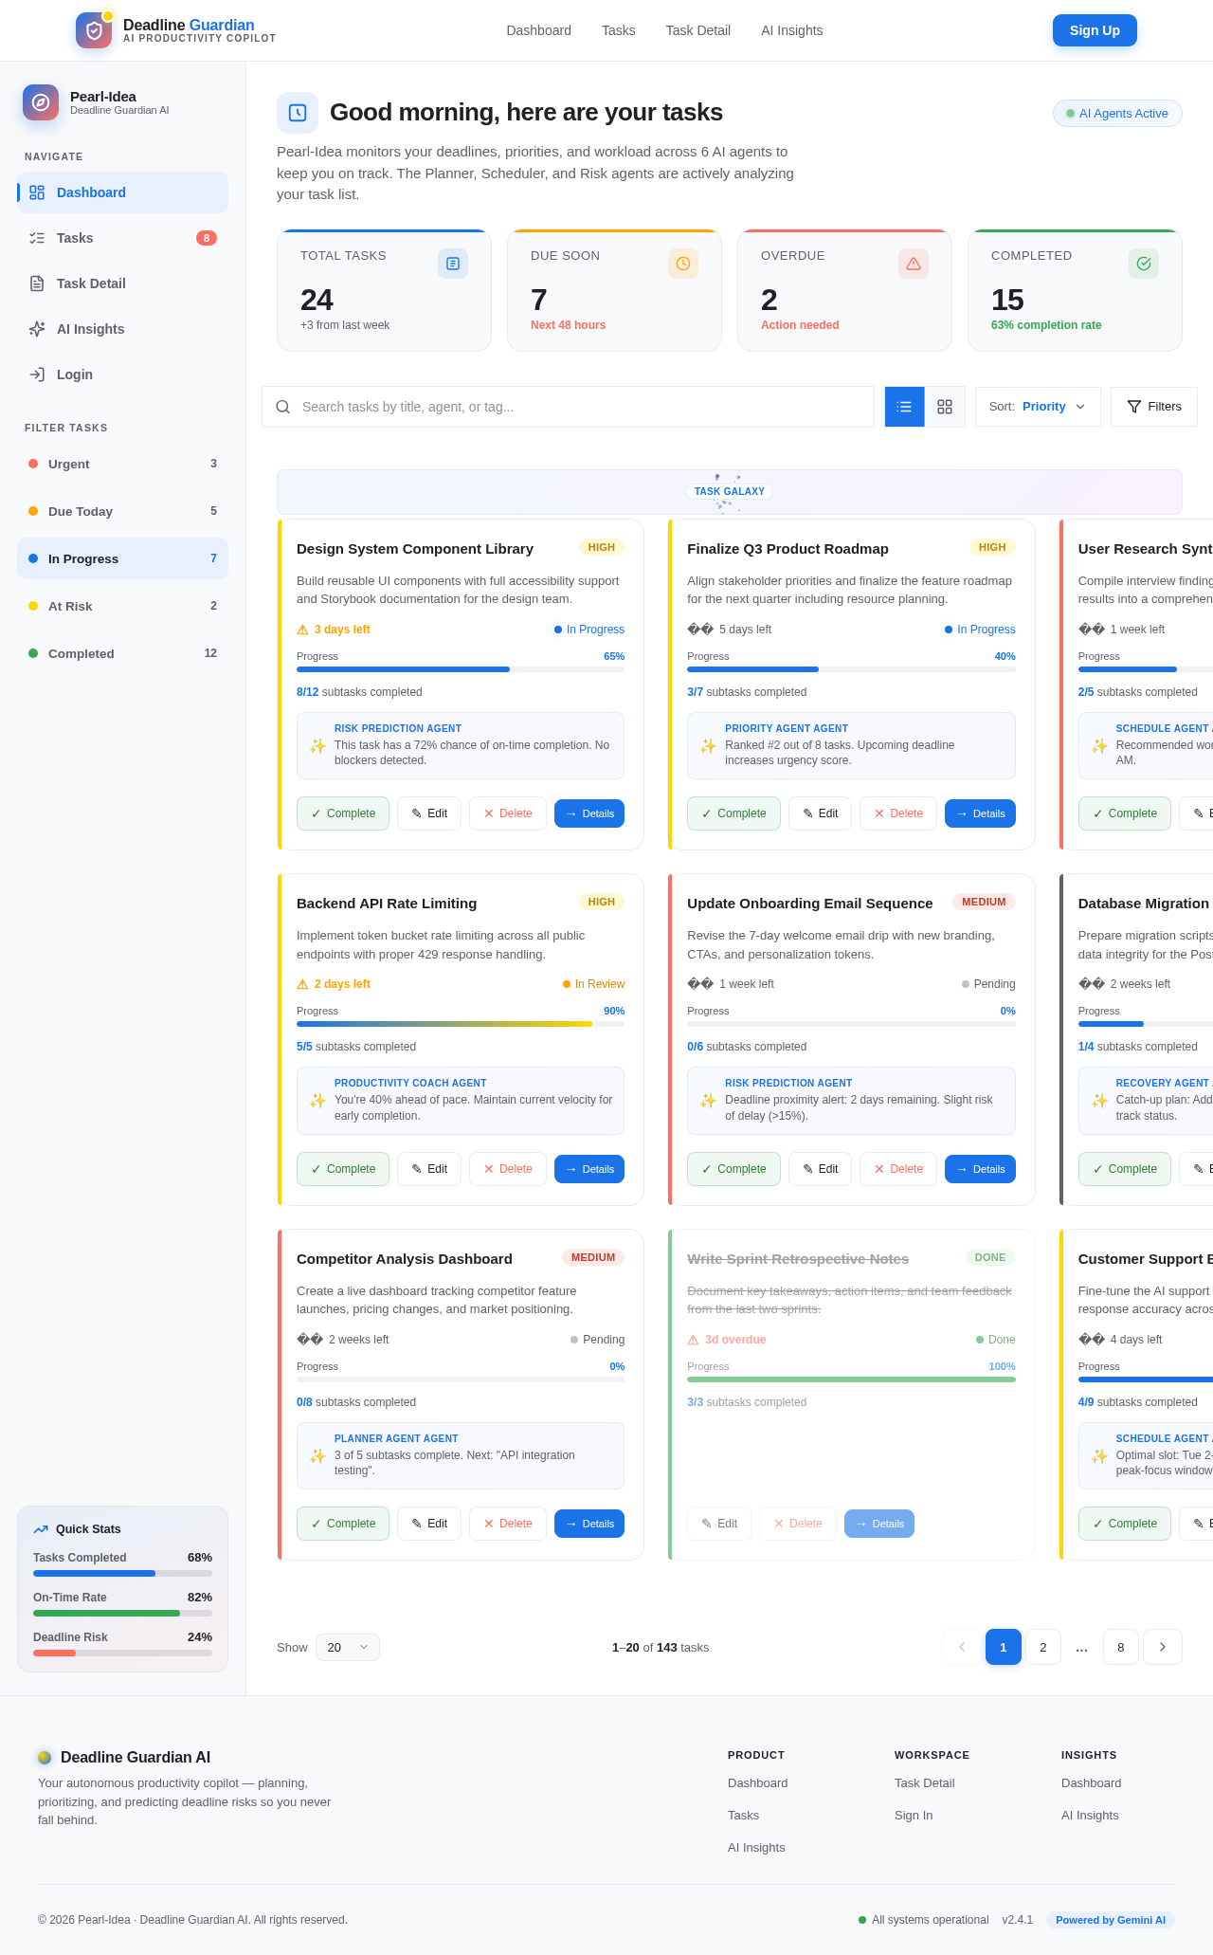Select page 2 in pagination
1213x1955 pixels.
[x=1043, y=1647]
